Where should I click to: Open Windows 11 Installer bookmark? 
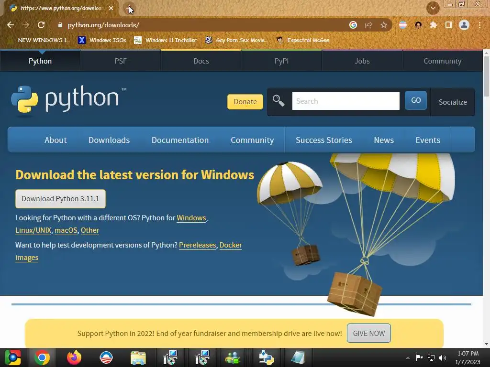(x=165, y=40)
